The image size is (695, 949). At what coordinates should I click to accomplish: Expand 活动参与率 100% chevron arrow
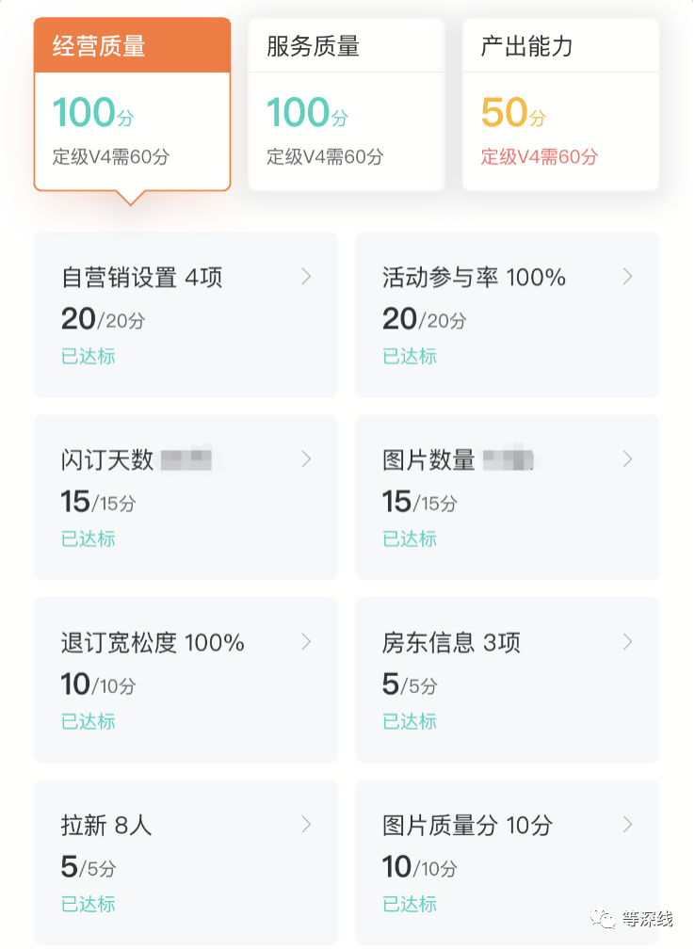[x=628, y=277]
